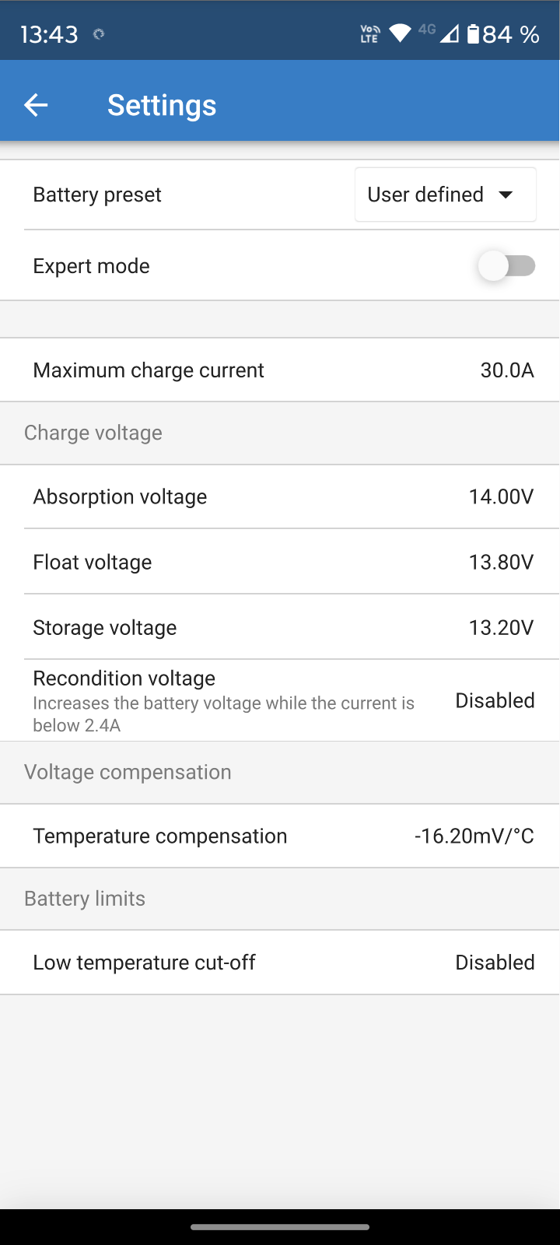The image size is (560, 1245).
Task: Tap the 13:43 clock in status bar
Action: click(x=49, y=34)
